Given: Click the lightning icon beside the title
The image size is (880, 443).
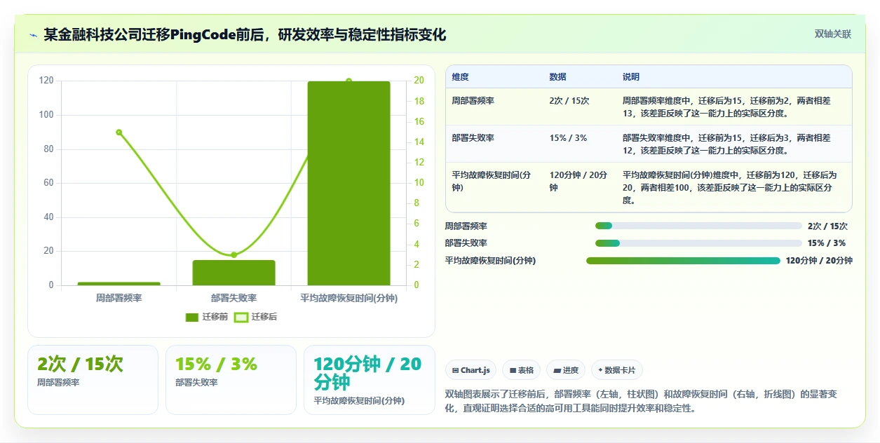Looking at the screenshot, I should click(x=33, y=35).
